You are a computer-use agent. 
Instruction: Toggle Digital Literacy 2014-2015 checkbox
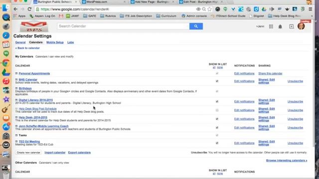pos(217,101)
